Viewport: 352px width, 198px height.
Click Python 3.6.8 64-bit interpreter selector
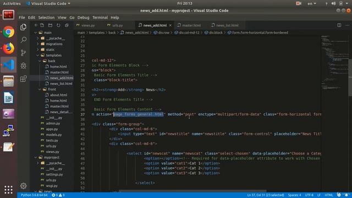click(34, 195)
